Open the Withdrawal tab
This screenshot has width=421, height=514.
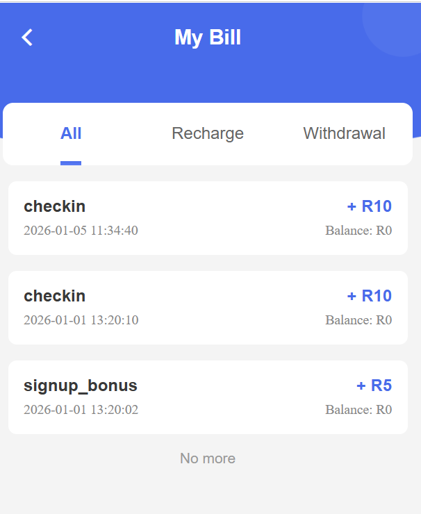344,133
